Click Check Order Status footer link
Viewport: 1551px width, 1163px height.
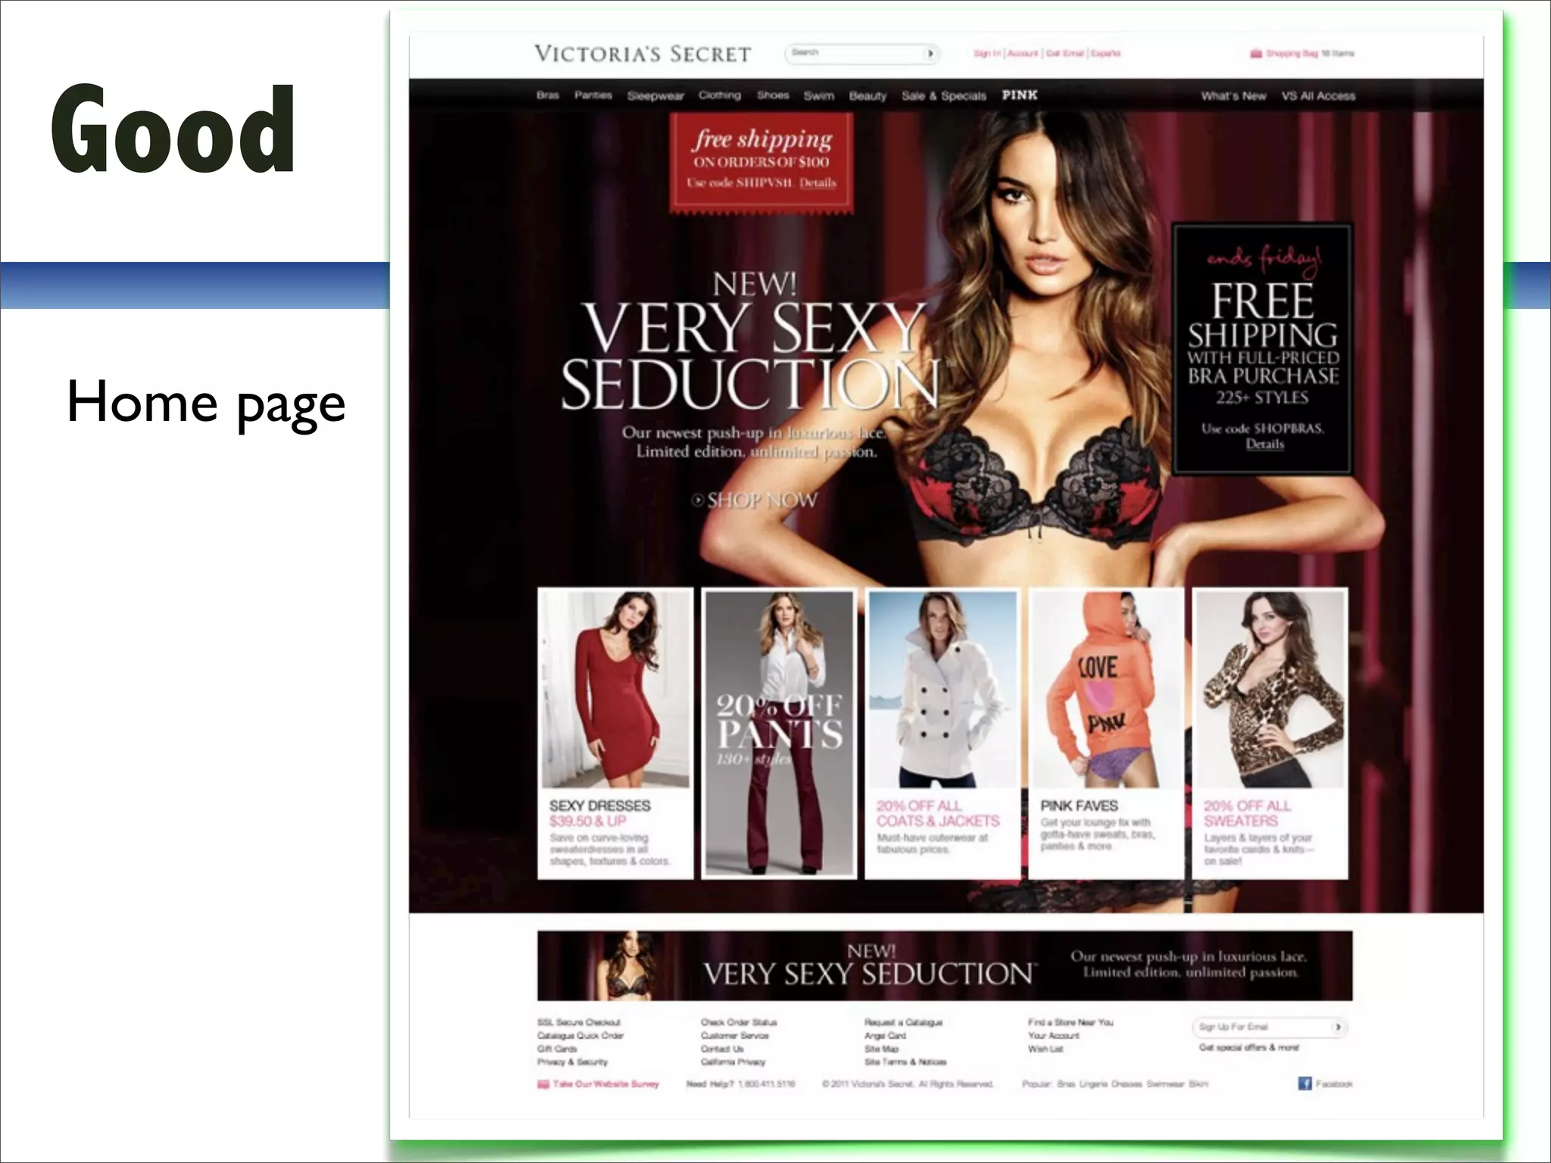[738, 1022]
